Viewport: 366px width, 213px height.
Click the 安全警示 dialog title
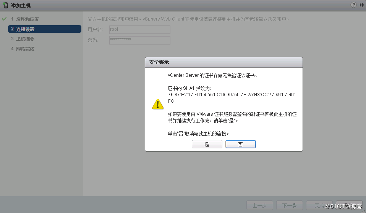(x=159, y=62)
